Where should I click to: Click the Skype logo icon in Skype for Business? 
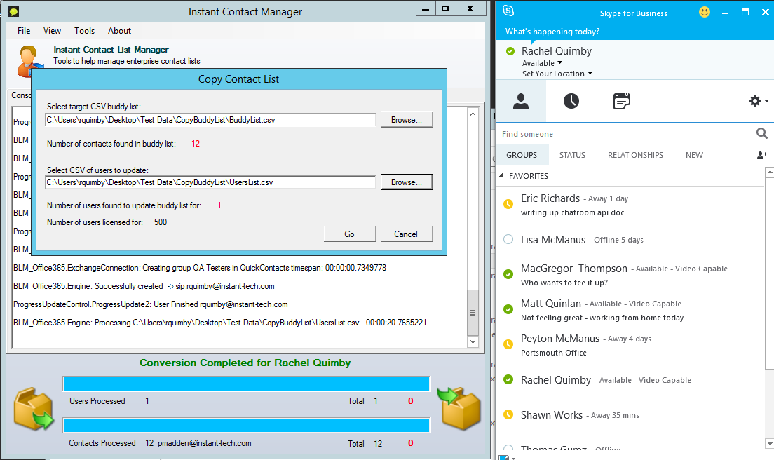point(508,11)
